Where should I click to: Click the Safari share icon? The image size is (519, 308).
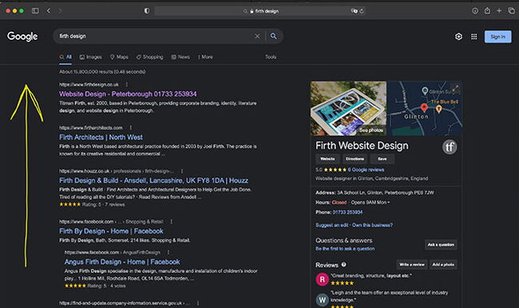click(487, 10)
